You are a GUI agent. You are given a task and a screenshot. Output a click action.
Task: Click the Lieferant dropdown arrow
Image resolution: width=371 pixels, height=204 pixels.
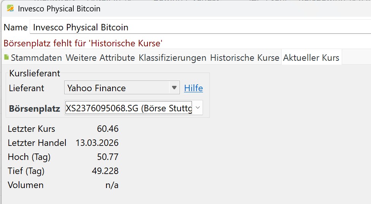coord(174,88)
